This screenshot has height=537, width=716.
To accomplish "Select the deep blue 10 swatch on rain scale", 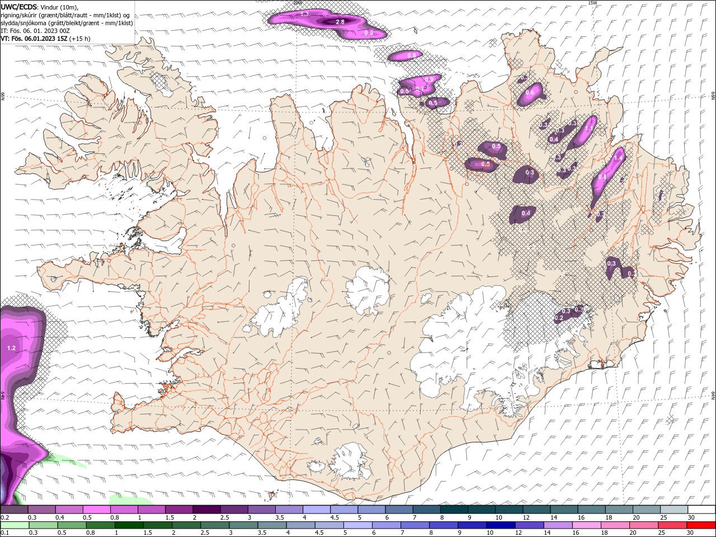I will point(501,525).
